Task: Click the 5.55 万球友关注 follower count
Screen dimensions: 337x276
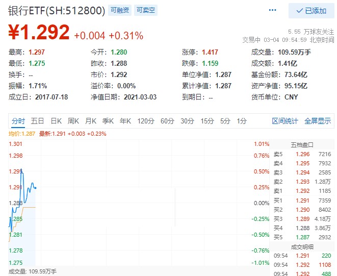Action: tap(311, 32)
